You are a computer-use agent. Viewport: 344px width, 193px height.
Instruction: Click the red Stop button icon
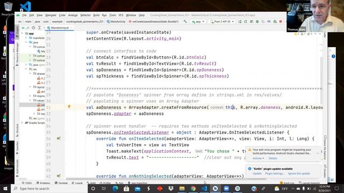(281, 21)
